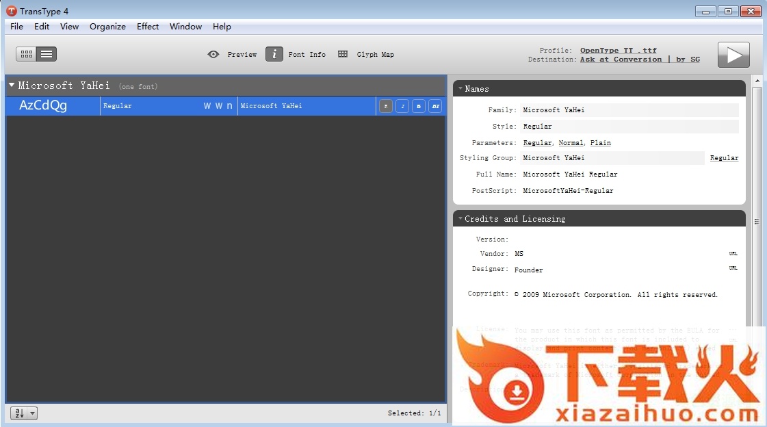The width and height of the screenshot is (767, 427).
Task: Set Regular style link for Microsoft YaHei row
Action: pyautogui.click(x=385, y=106)
